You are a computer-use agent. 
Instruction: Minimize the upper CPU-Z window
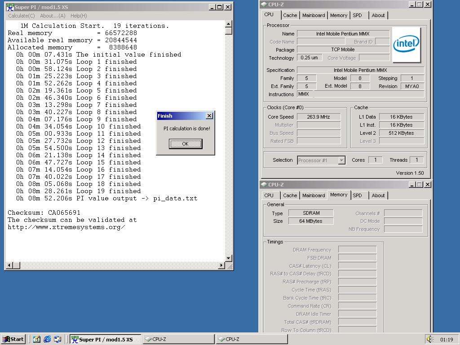[412, 4]
